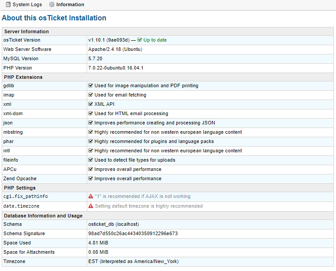Screen dimensions: 336x271
Task: Click the Timezone row label
Action: click(14, 261)
